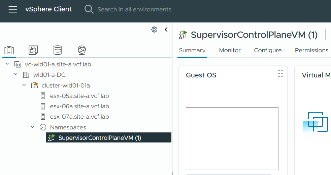Collapse the Namespaces resource pool
The height and width of the screenshot is (175, 331).
coord(32,127)
